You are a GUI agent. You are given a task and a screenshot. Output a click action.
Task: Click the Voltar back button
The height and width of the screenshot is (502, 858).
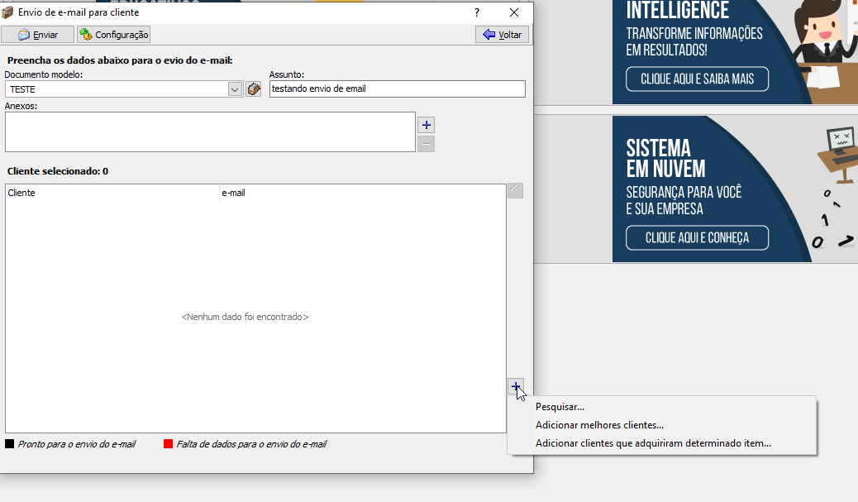(502, 35)
